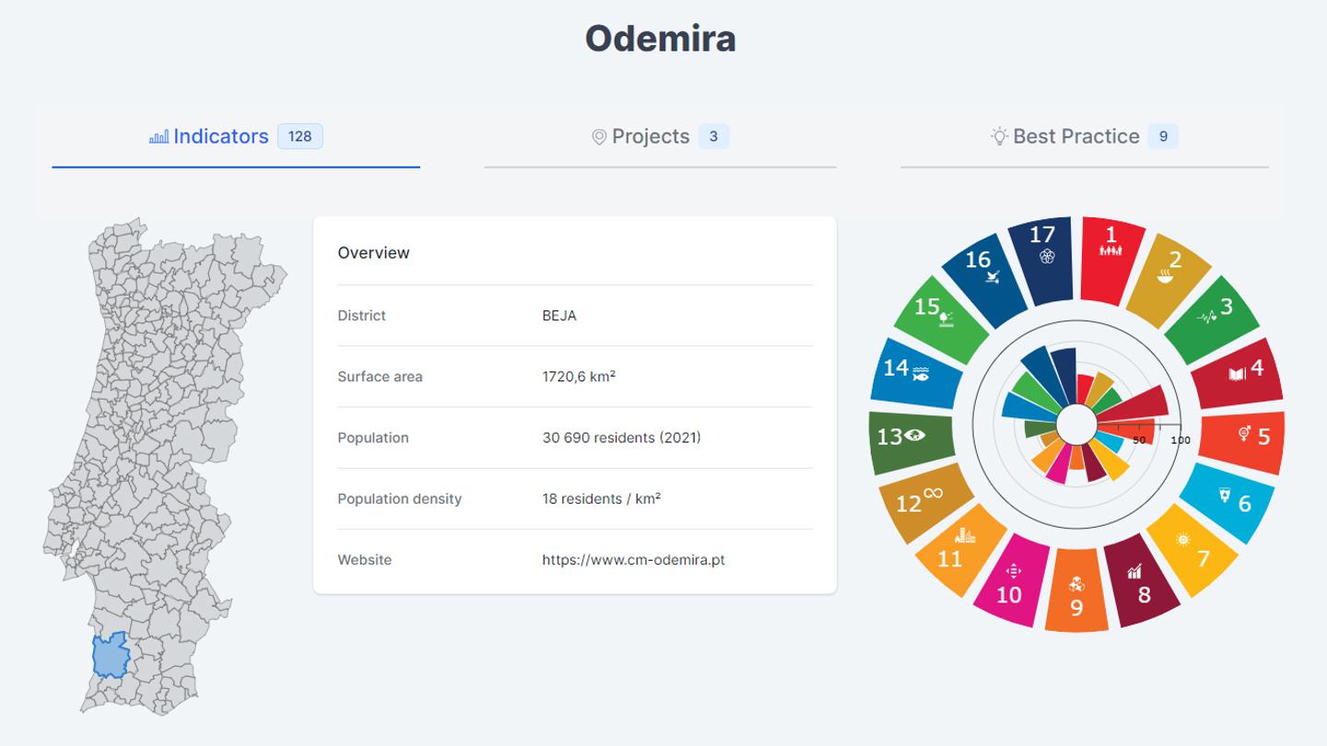Click the Best Practice count badge 9

pos(1163,136)
